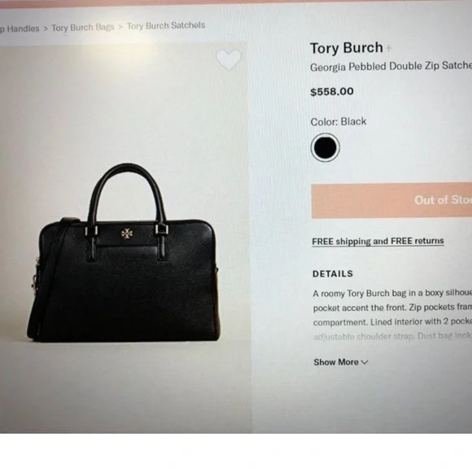Add bag to favorites with heart icon

pyautogui.click(x=229, y=60)
